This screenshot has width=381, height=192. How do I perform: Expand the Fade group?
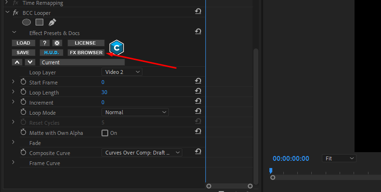pyautogui.click(x=13, y=142)
